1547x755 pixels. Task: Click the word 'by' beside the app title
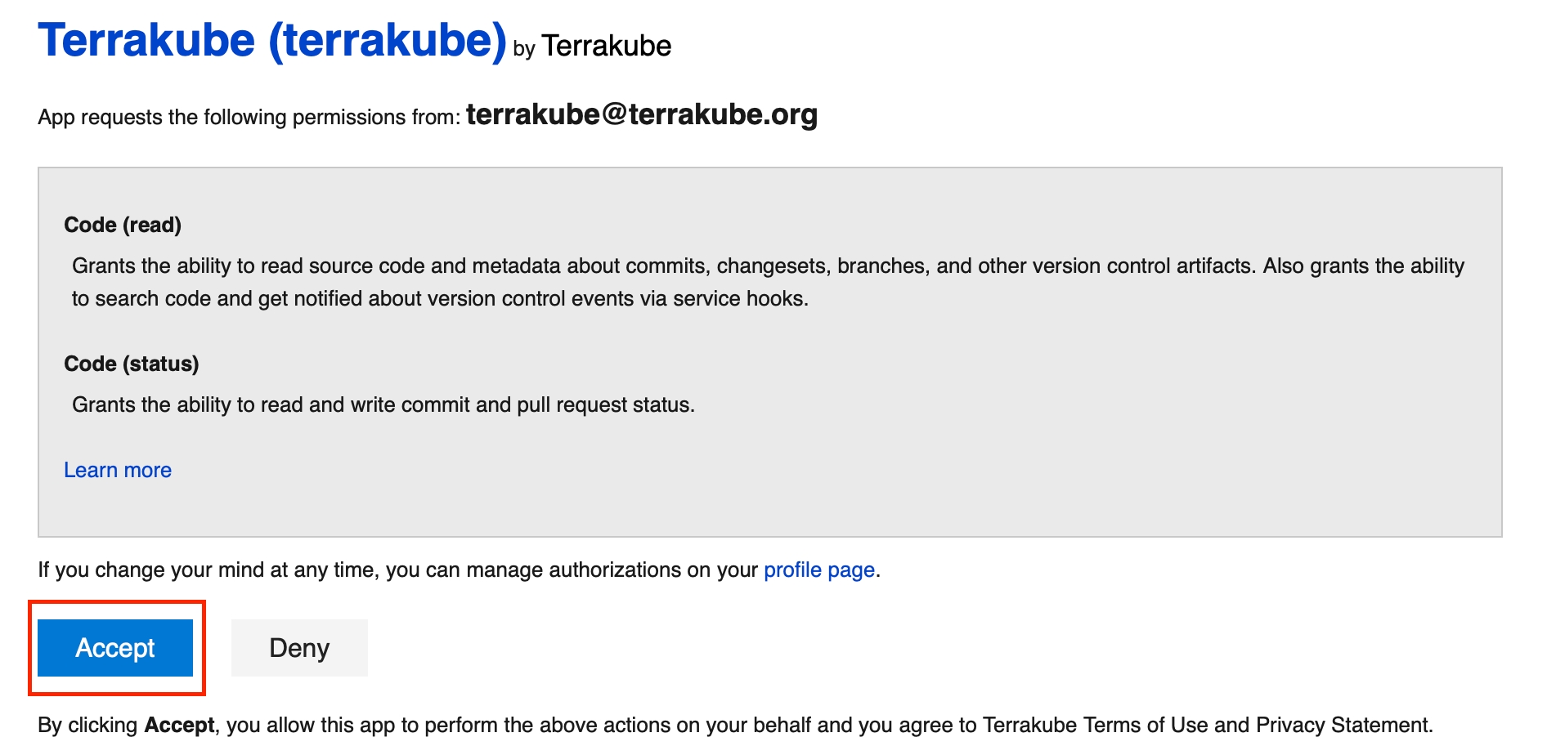point(523,49)
